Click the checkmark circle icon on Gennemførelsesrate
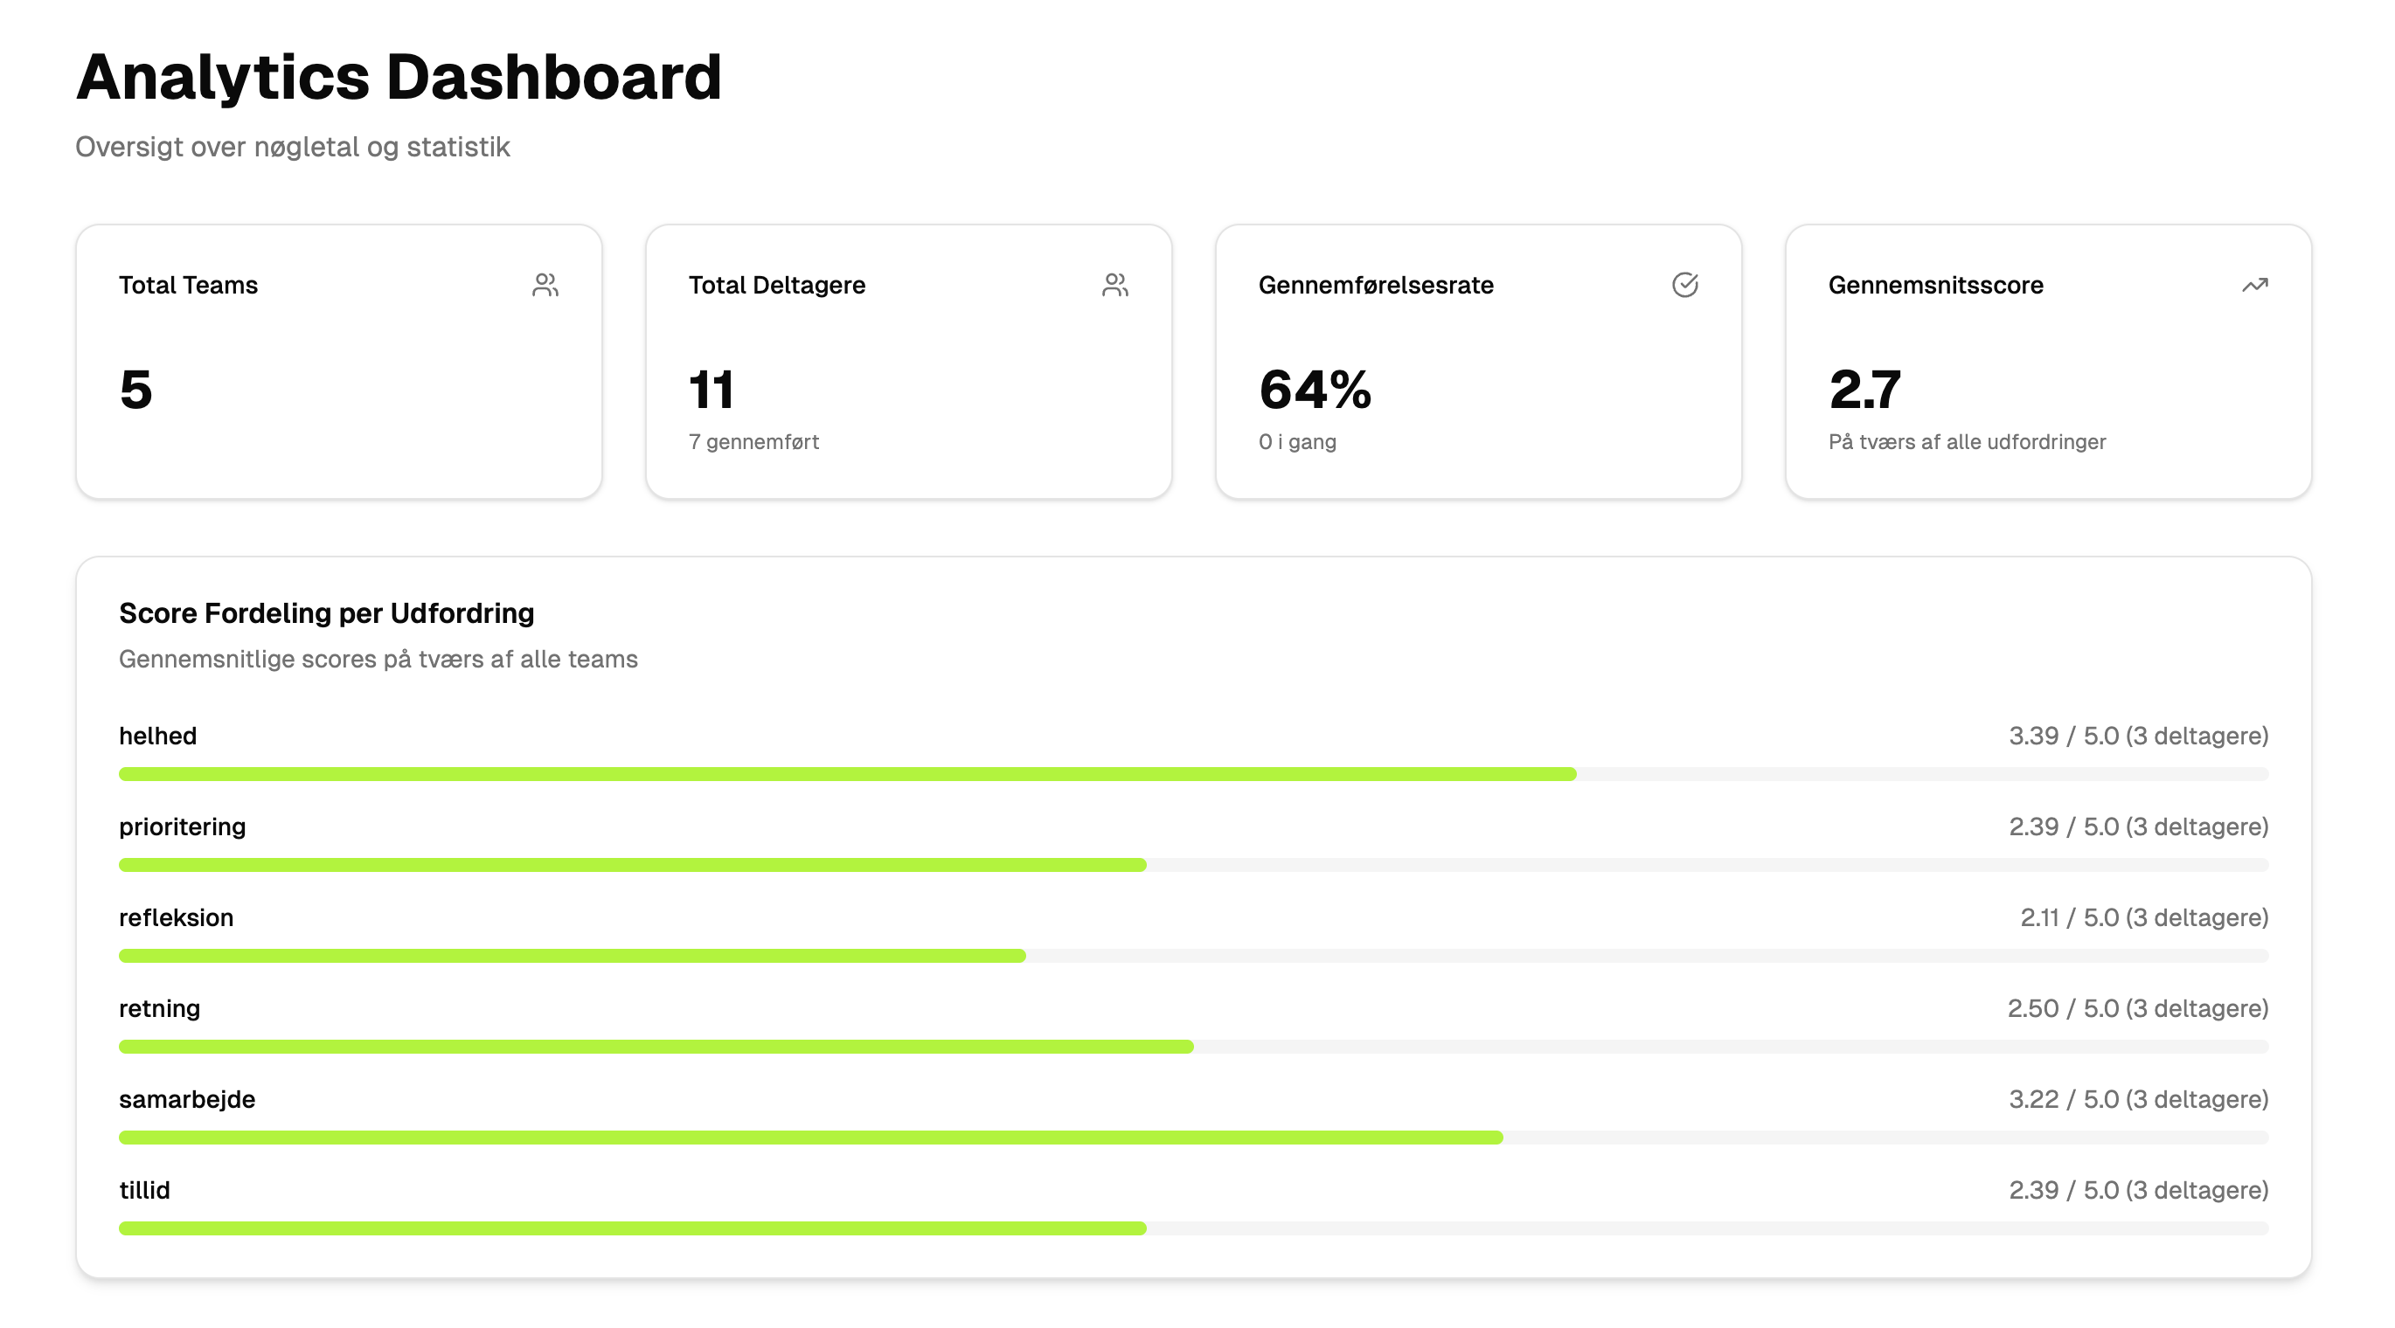Viewport: 2395px width, 1328px height. click(1684, 286)
